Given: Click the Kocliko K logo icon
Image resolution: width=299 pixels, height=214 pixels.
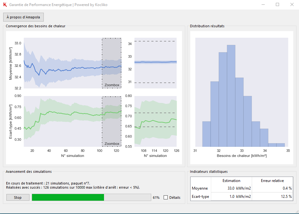Looking at the screenshot, I should click(x=5, y=5).
